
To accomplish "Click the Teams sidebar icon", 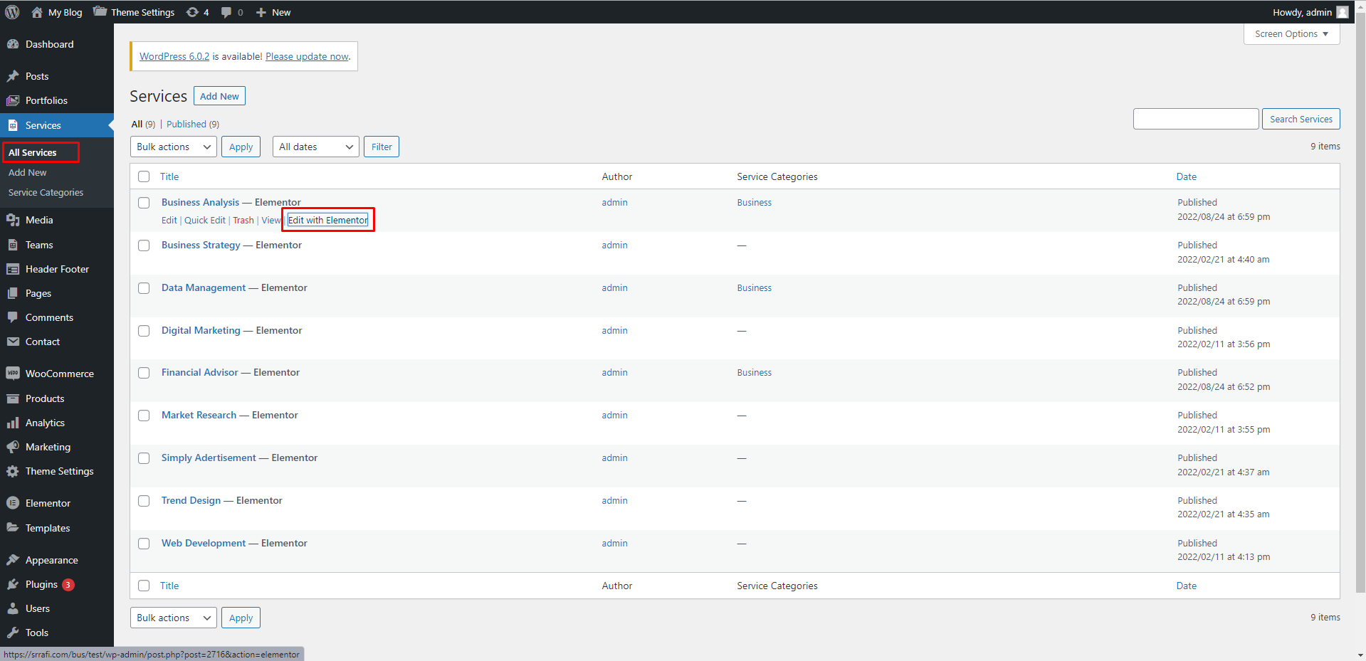I will point(13,245).
